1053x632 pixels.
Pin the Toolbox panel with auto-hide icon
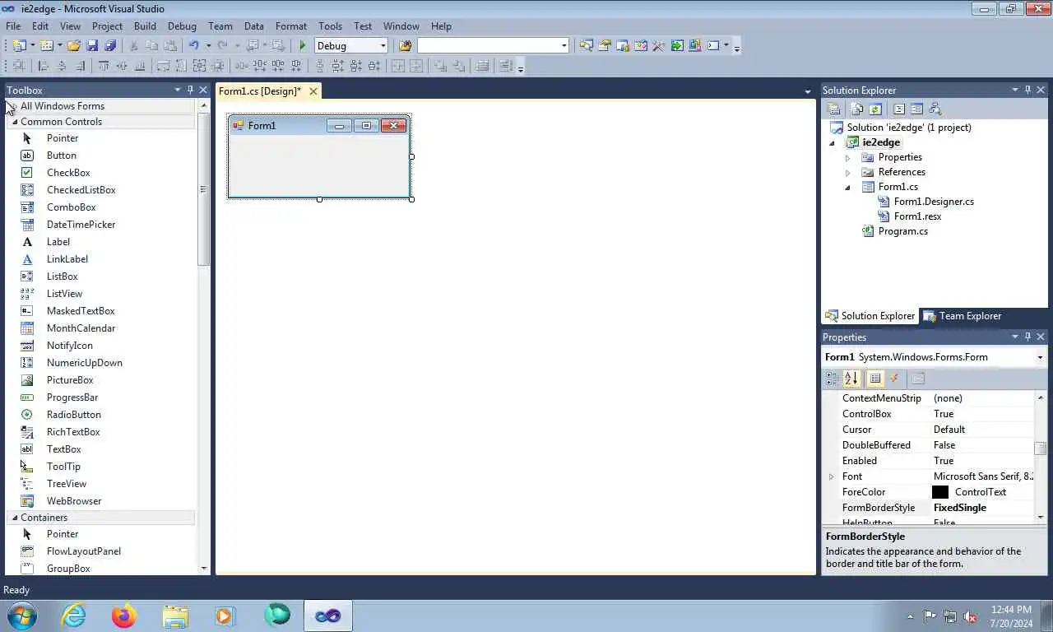point(190,90)
